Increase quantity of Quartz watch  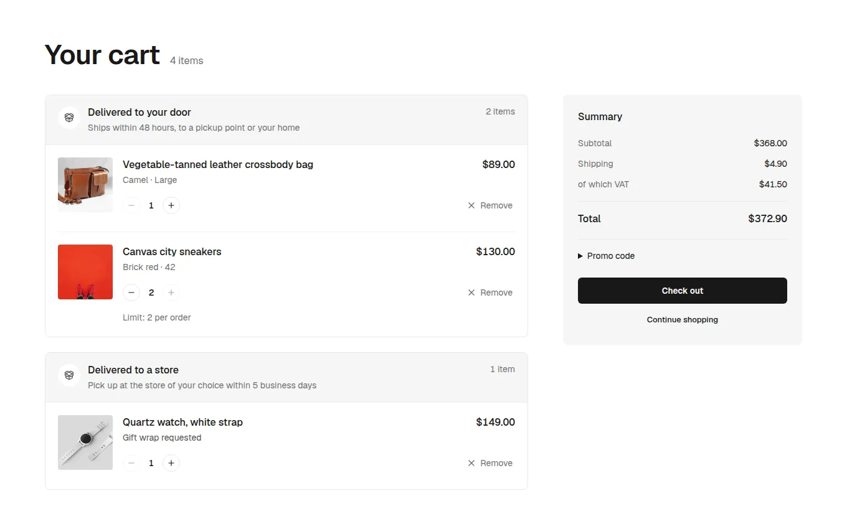coord(171,463)
